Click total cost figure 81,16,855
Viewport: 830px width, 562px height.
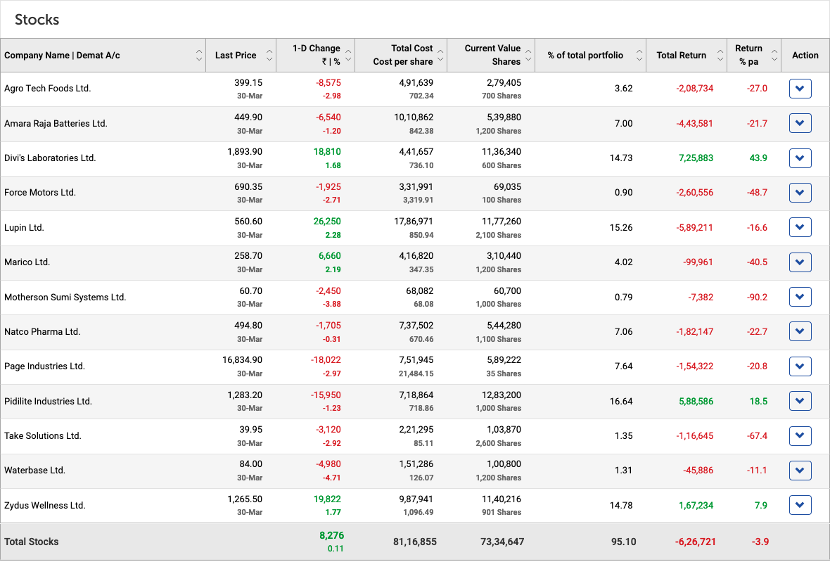[x=415, y=542]
